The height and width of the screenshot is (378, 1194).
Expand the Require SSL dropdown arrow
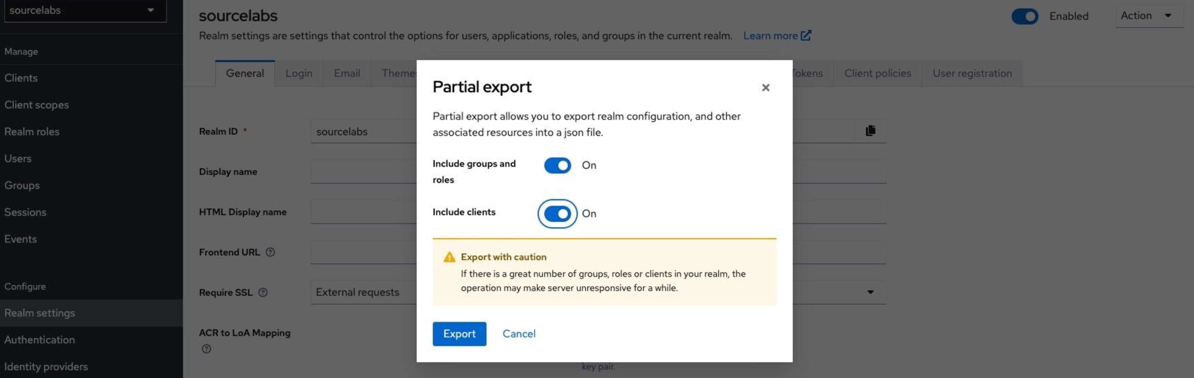click(x=870, y=292)
